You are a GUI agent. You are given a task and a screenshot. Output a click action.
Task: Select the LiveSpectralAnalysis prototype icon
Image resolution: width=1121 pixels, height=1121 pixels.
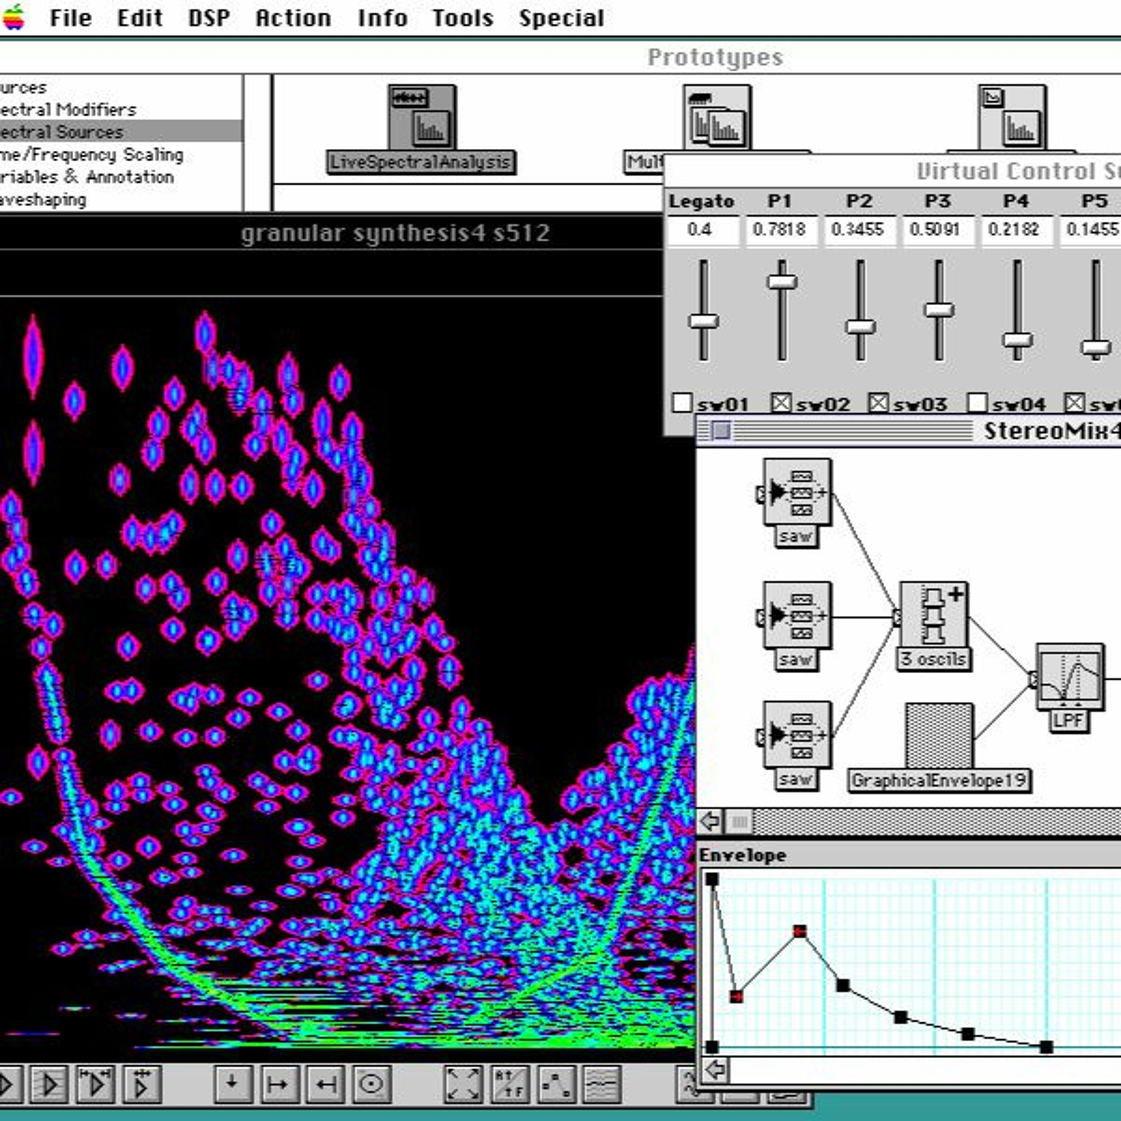[x=422, y=117]
